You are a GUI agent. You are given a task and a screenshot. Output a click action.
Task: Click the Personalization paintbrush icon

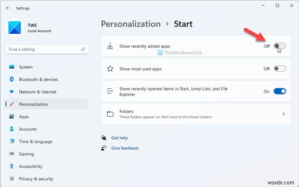[12, 104]
